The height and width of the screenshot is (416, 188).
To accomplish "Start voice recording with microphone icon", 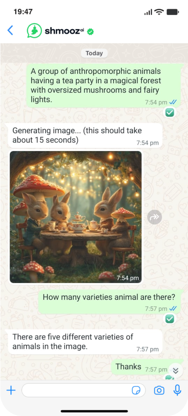I will (x=178, y=390).
